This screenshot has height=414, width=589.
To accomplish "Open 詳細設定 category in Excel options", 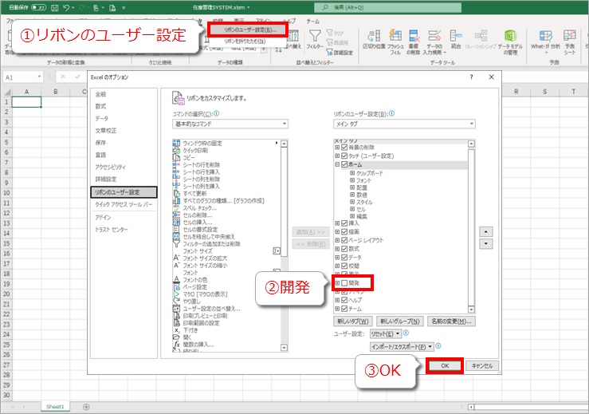I will [x=107, y=179].
